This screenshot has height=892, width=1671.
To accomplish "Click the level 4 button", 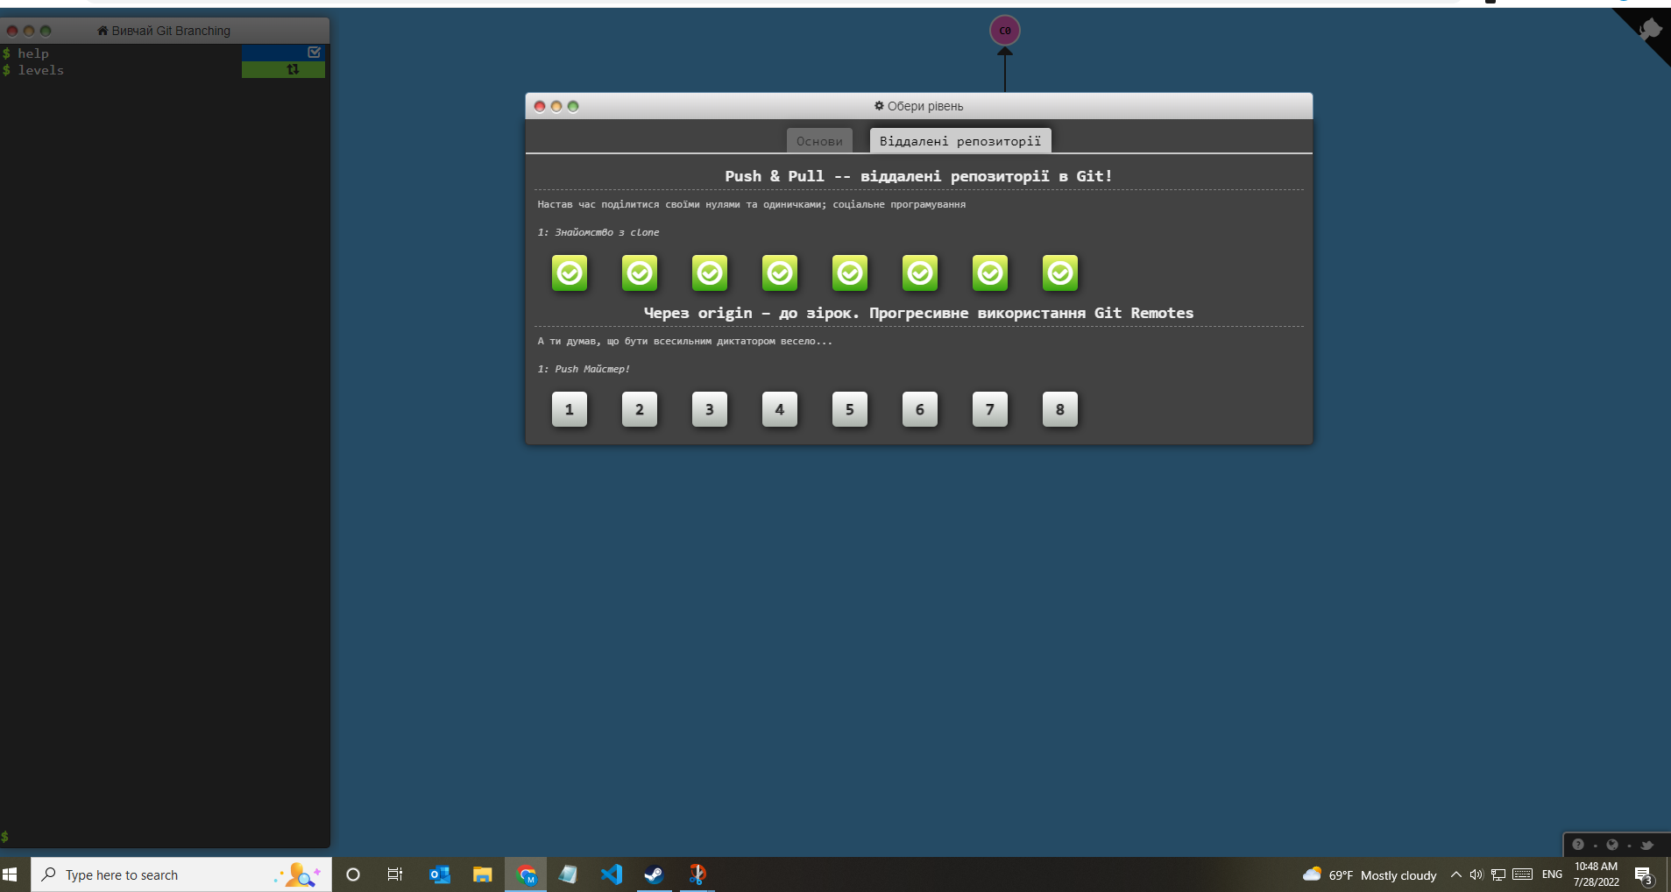I will coord(780,409).
